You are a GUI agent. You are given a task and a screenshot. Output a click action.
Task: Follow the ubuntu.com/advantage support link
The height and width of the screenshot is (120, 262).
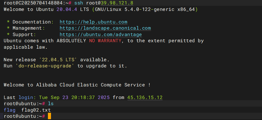(101, 35)
